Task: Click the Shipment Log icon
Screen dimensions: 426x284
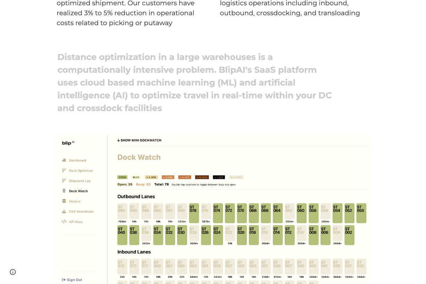Action: 64,181
